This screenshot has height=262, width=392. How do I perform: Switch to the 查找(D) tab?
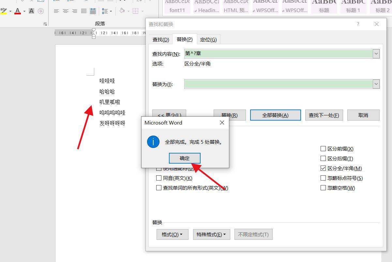click(x=161, y=39)
